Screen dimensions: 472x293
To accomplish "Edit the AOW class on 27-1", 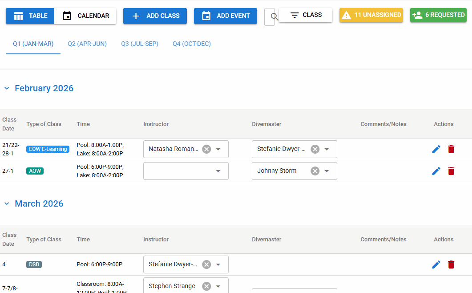I will click(x=436, y=171).
